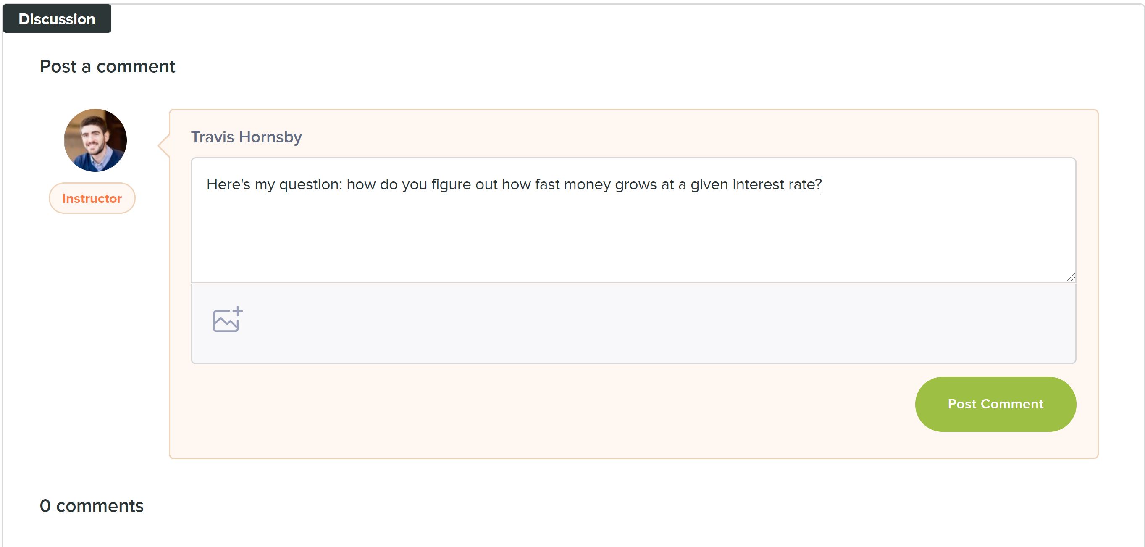
Task: Click the gray attachment bar beside the image icon
Action: pos(658,323)
